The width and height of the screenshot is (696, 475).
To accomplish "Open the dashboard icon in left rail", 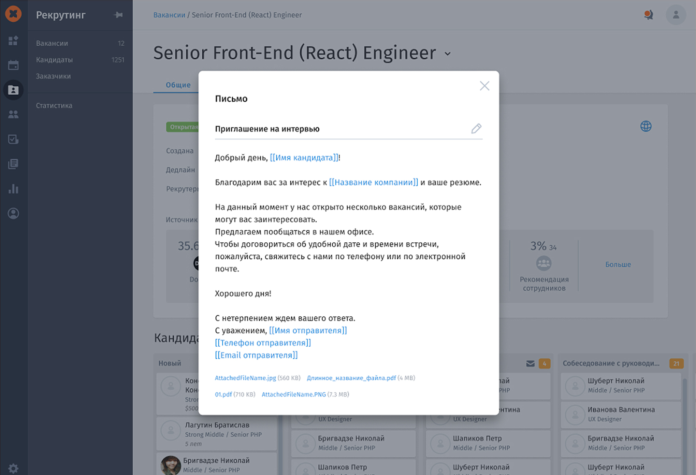I will click(13, 40).
